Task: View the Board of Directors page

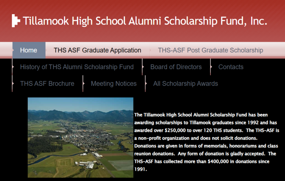Action: 176,67
